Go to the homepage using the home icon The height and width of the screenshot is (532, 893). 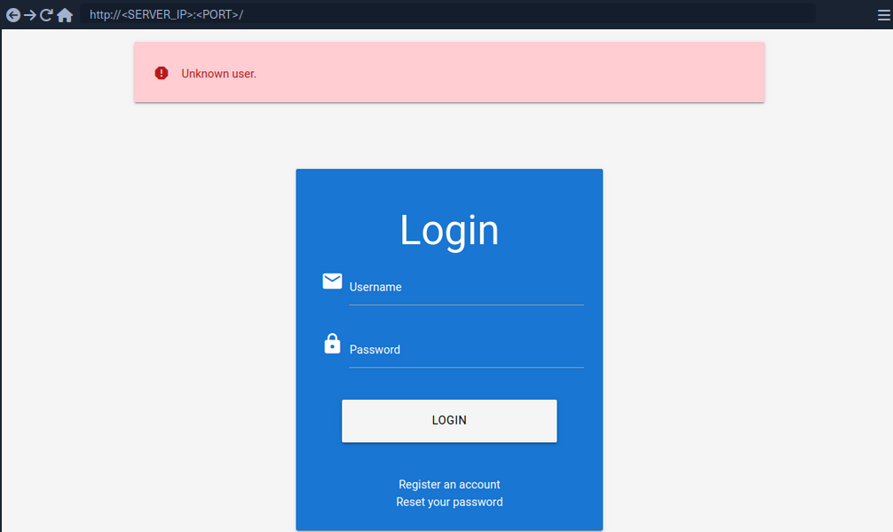pos(66,14)
